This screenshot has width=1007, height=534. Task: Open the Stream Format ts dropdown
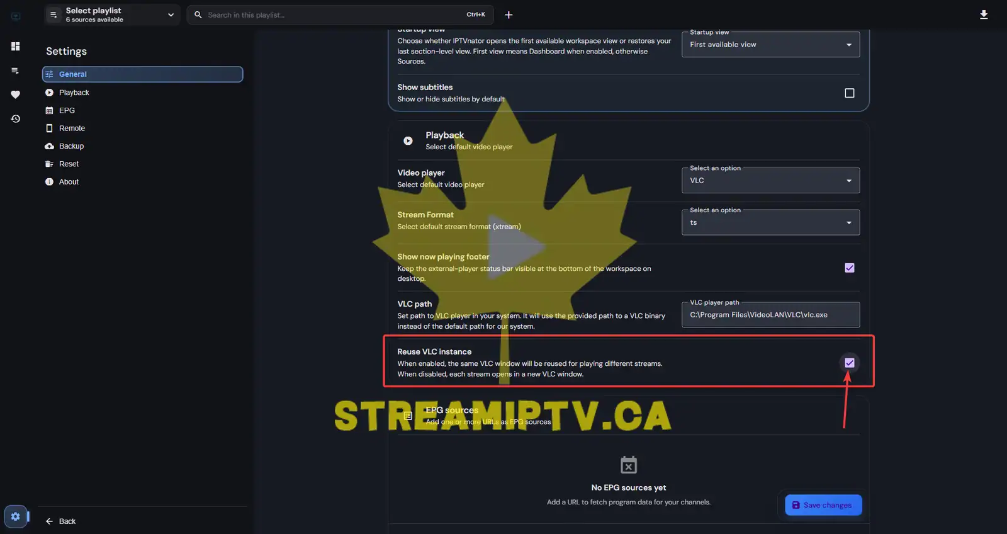[770, 222]
